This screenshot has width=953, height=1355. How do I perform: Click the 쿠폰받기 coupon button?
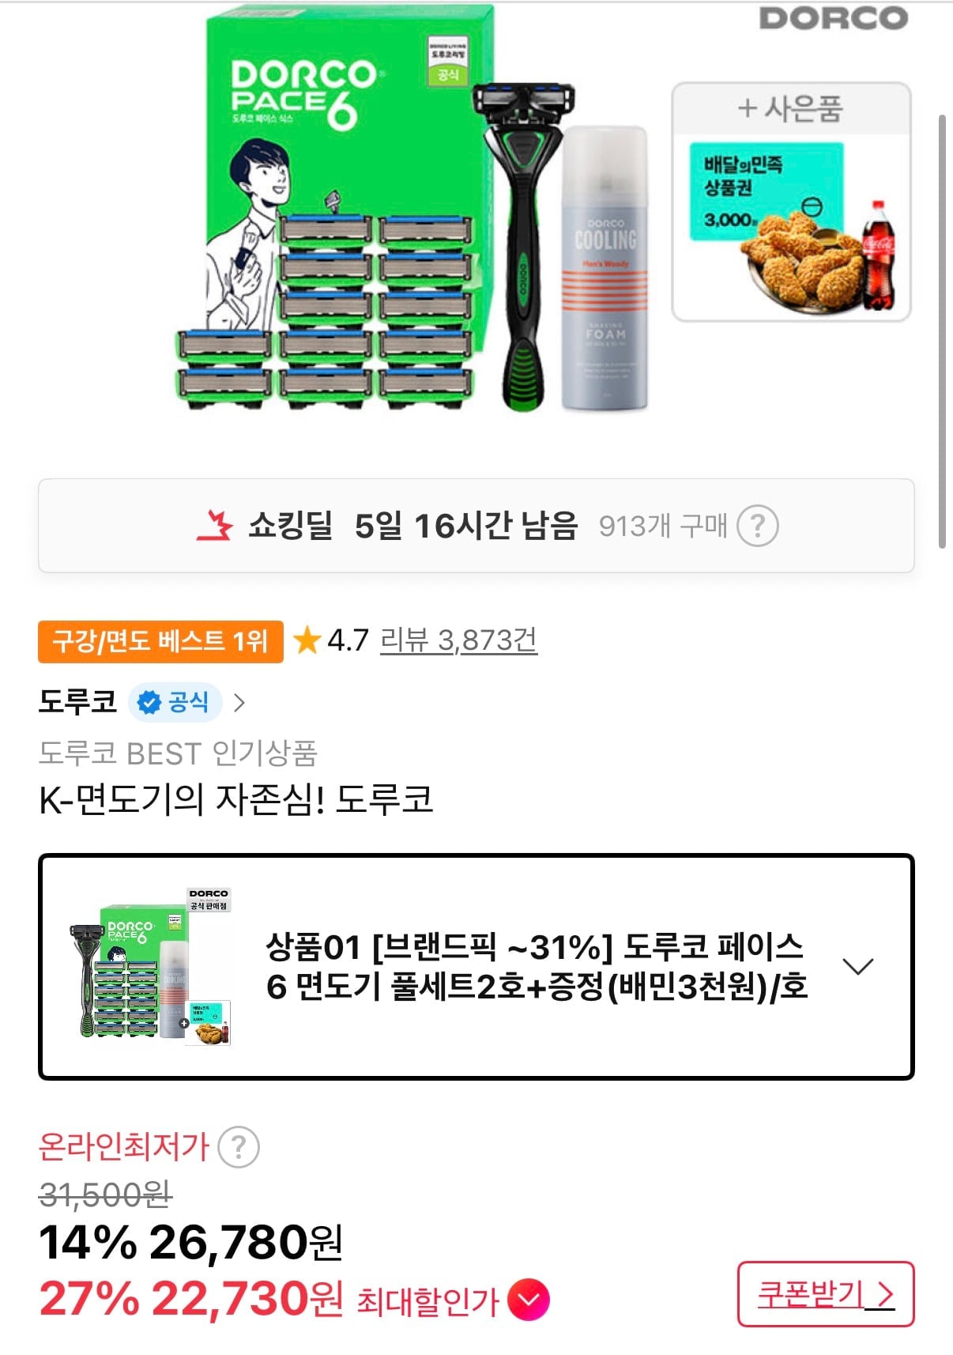click(826, 1294)
